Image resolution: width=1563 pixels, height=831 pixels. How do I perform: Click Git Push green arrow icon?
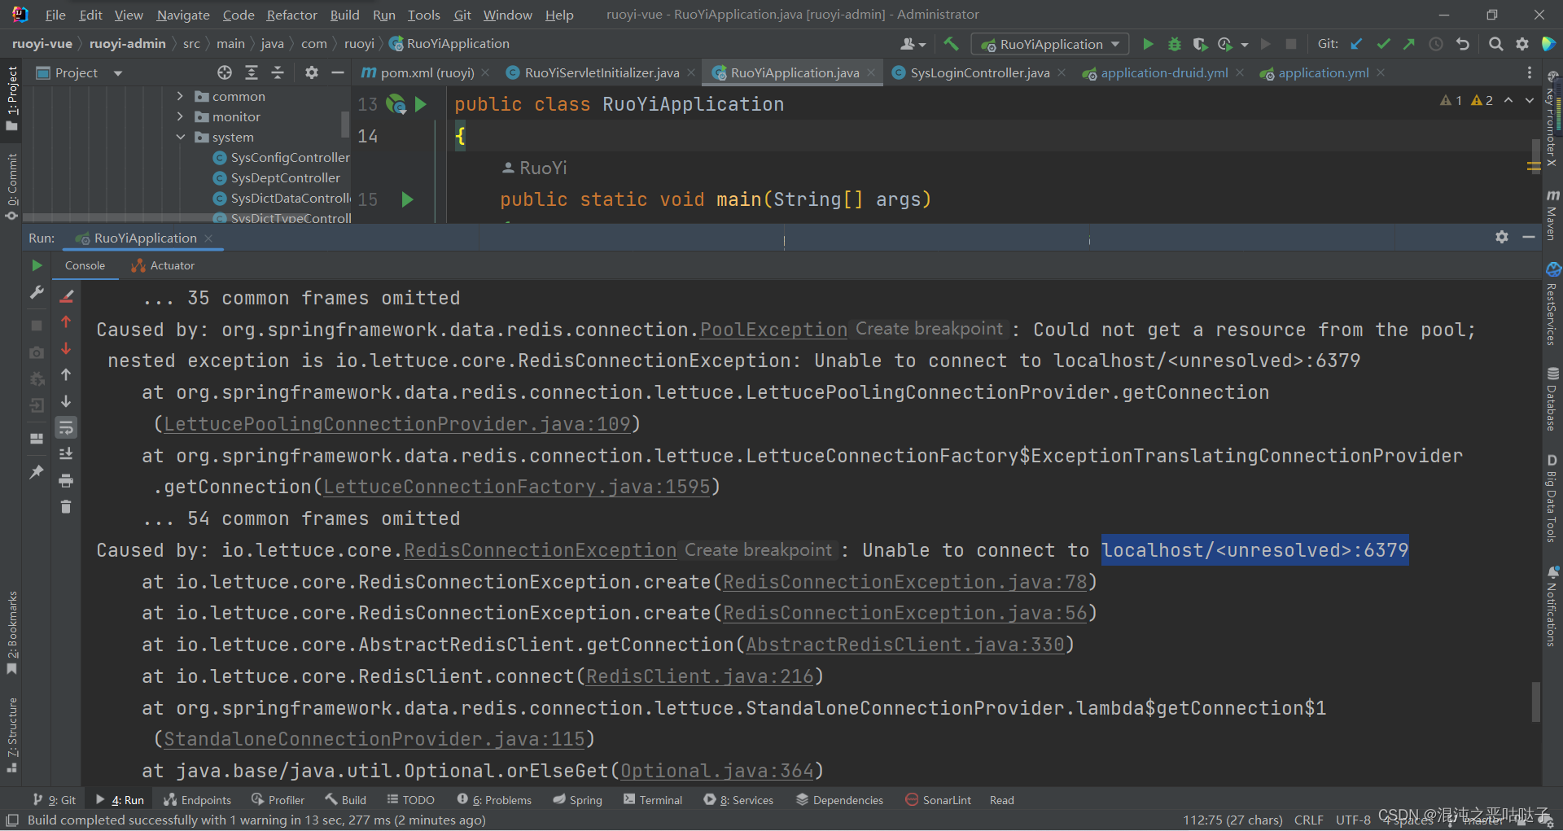(x=1409, y=44)
